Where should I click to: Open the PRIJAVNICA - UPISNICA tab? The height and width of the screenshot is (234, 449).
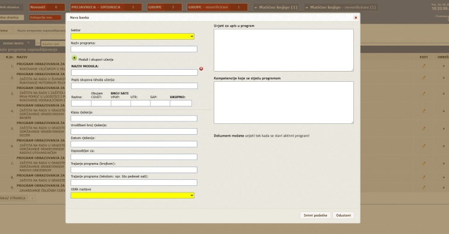[106, 7]
